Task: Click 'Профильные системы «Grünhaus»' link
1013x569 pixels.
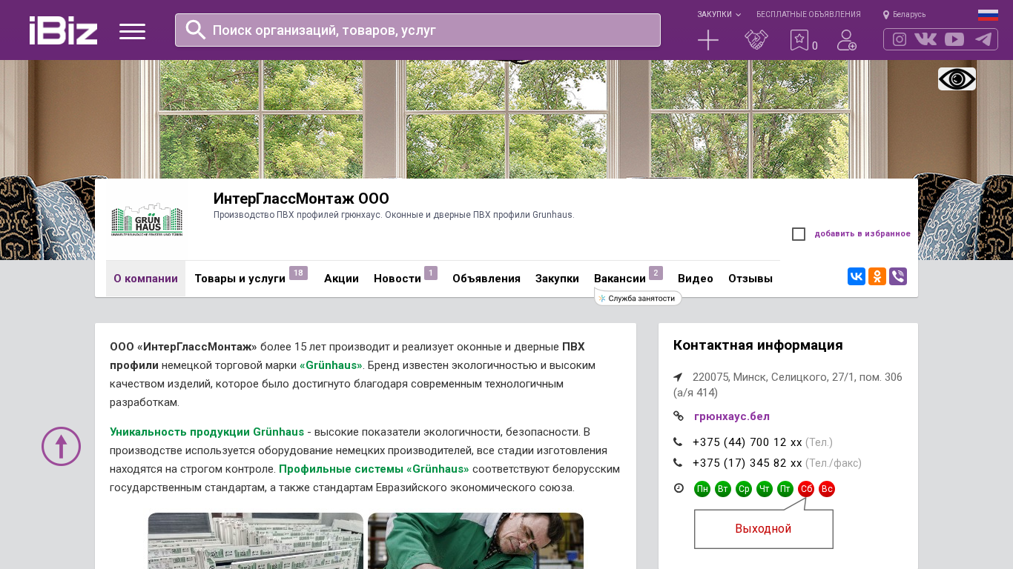Action: pyautogui.click(x=374, y=469)
